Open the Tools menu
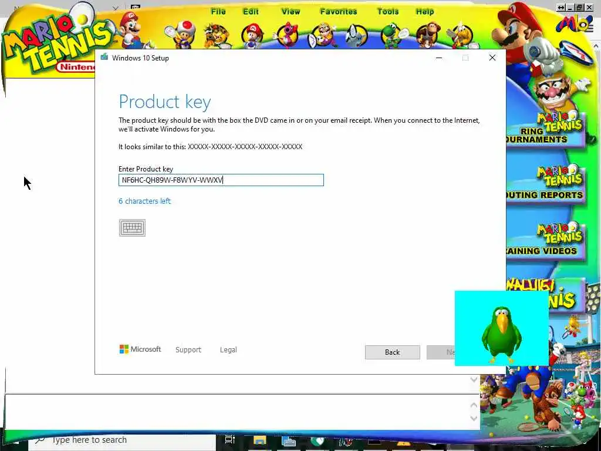601x451 pixels. [x=388, y=12]
